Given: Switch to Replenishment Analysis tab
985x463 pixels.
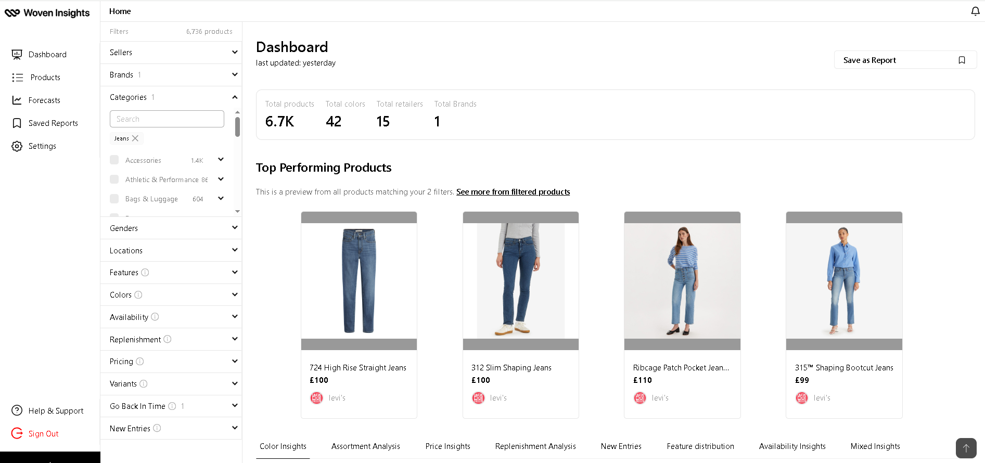Looking at the screenshot, I should click(x=535, y=446).
